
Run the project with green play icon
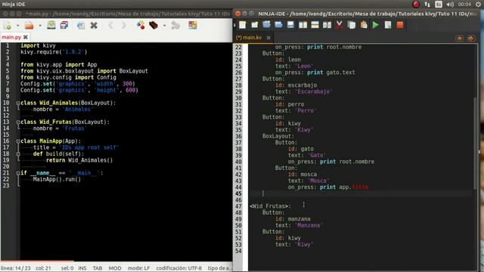coord(376,25)
